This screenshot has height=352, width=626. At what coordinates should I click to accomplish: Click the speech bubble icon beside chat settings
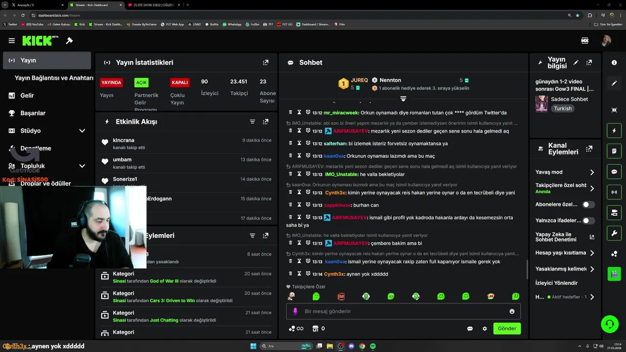tap(470, 329)
